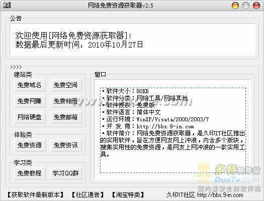Open 免费域名 resources

[x=30, y=85]
